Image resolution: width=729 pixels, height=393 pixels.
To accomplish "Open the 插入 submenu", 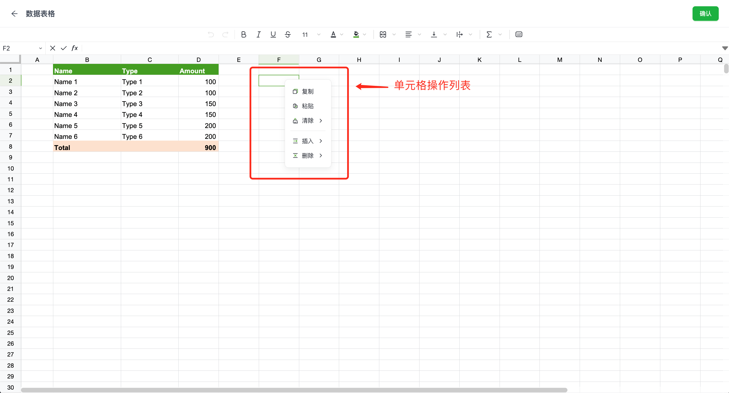I will coord(308,141).
